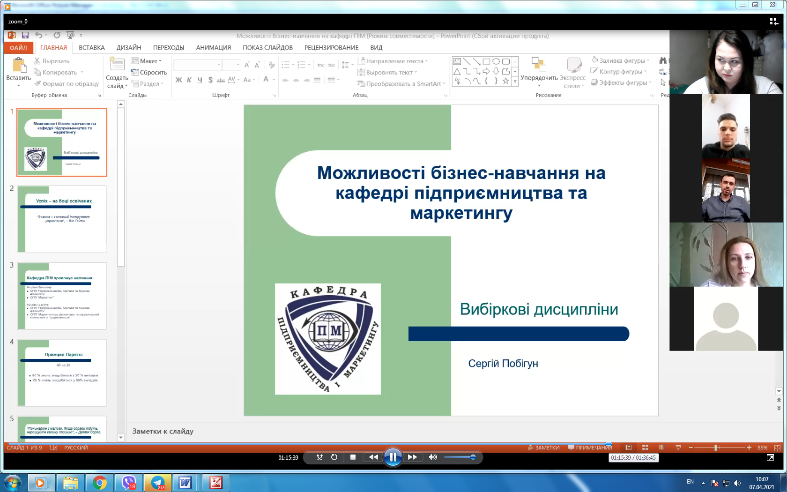Open the Макет layout dropdown

pos(147,61)
